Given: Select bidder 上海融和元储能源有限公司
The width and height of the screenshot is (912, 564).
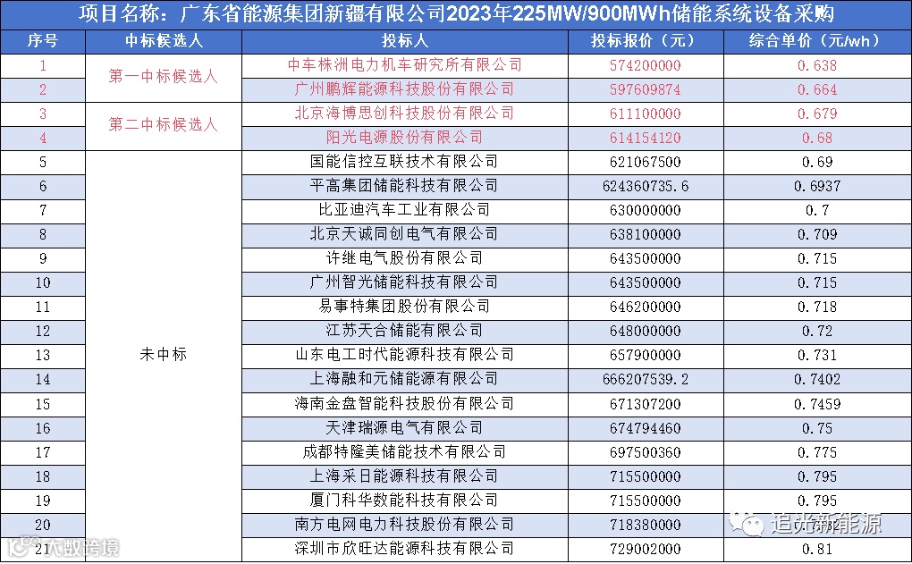Looking at the screenshot, I should (405, 379).
